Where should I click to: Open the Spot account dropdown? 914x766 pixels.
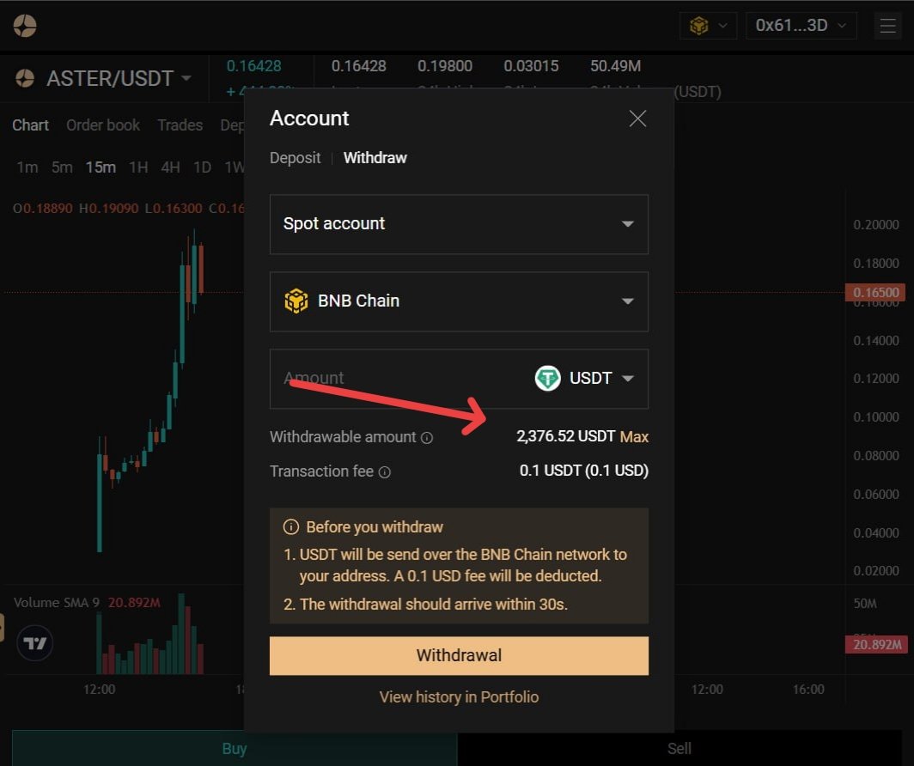(459, 223)
